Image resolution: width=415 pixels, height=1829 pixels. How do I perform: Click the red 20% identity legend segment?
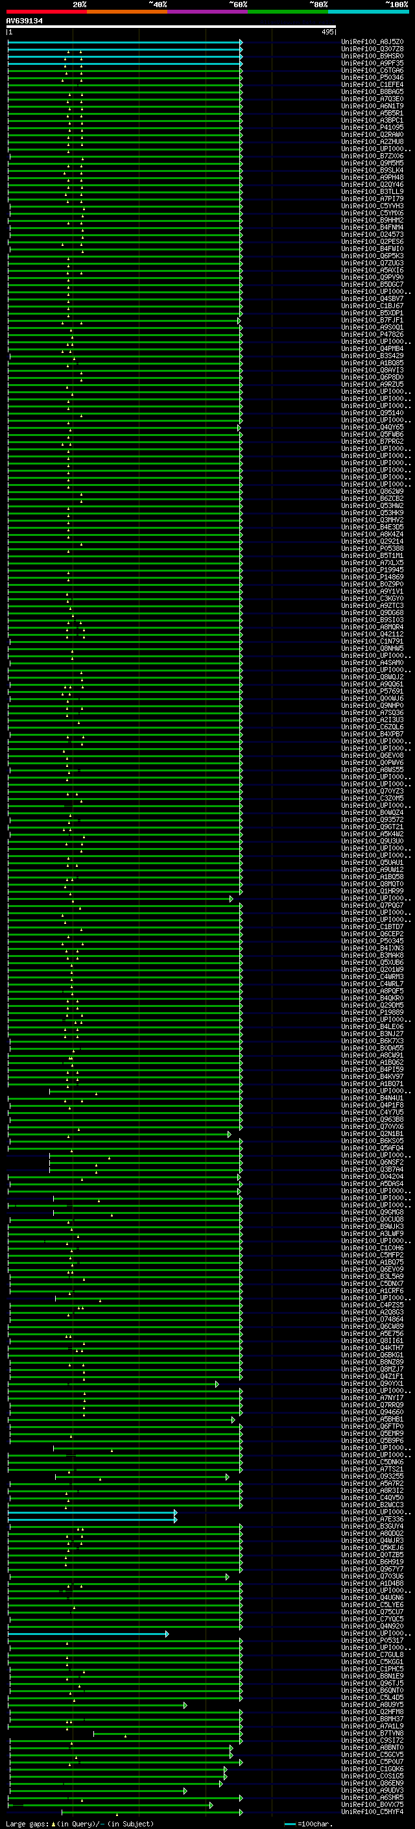[46, 12]
